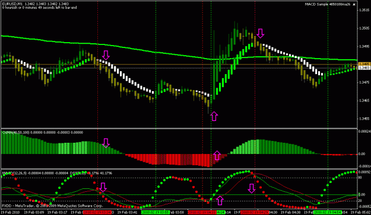The width and height of the screenshot is (371, 215).
Task: Click the orange 1.3485 price tag
Action: (x=364, y=64)
